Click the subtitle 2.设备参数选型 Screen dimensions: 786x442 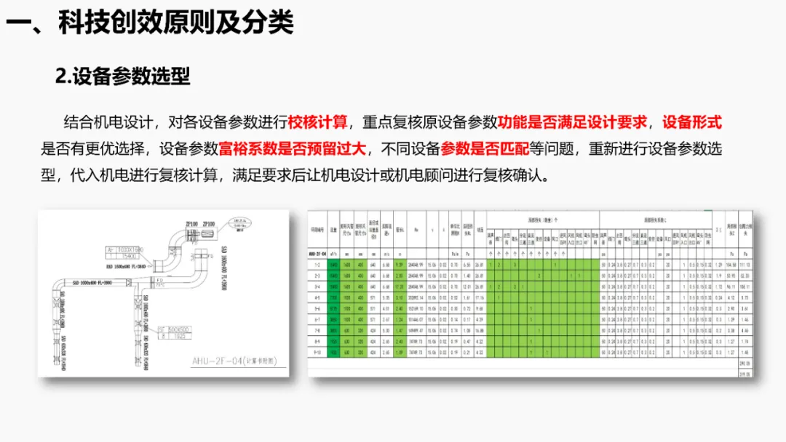tap(123, 76)
